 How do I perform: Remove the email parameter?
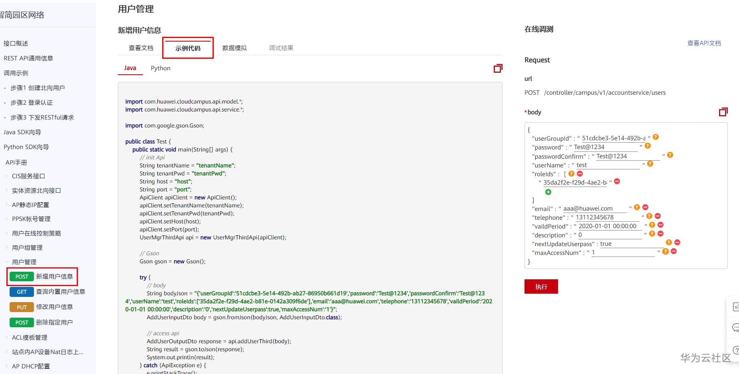coord(645,207)
